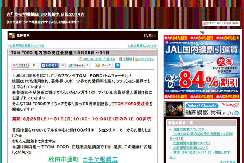This screenshot has width=244, height=163.
Task: Click the clock icon beside the post date
Action: click(x=81, y=59)
